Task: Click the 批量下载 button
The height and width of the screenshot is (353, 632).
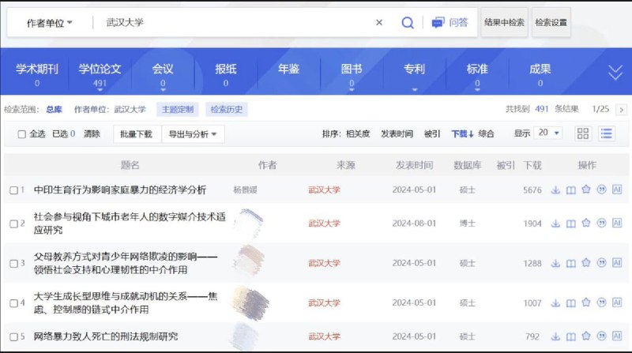Action: [x=136, y=134]
